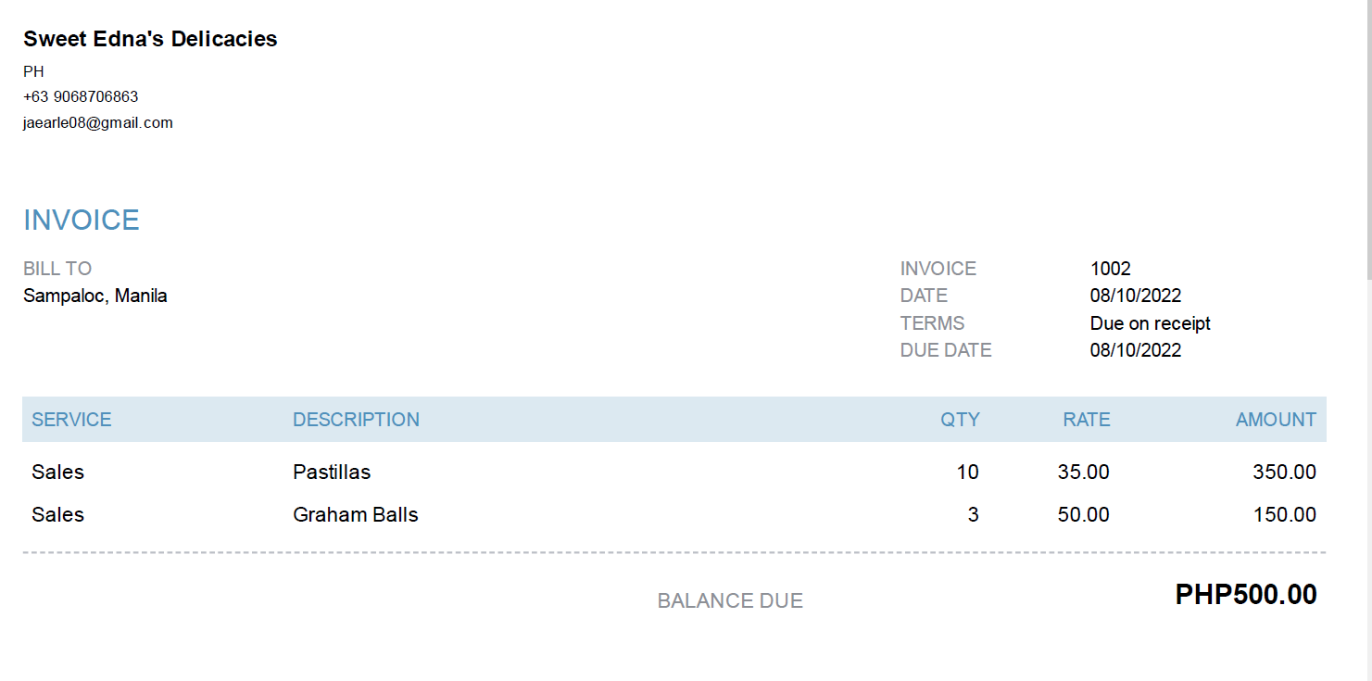
Task: Click the SERVICE column header
Action: coord(71,420)
